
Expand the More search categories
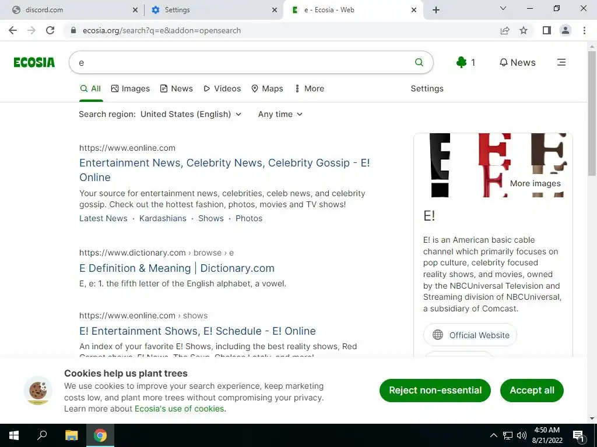[x=310, y=88]
